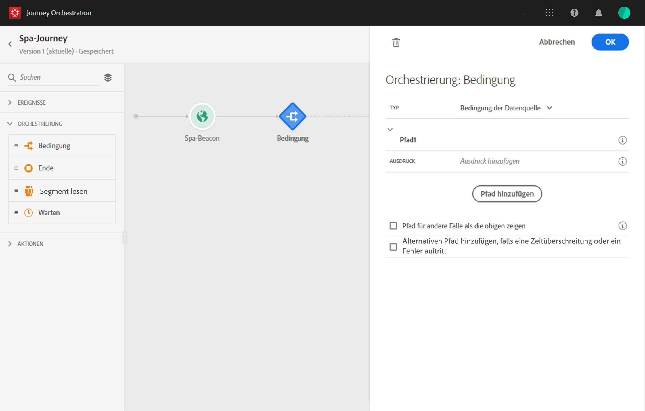Screen dimensions: 645x411
Task: Click the trash delete icon
Action: pos(396,42)
